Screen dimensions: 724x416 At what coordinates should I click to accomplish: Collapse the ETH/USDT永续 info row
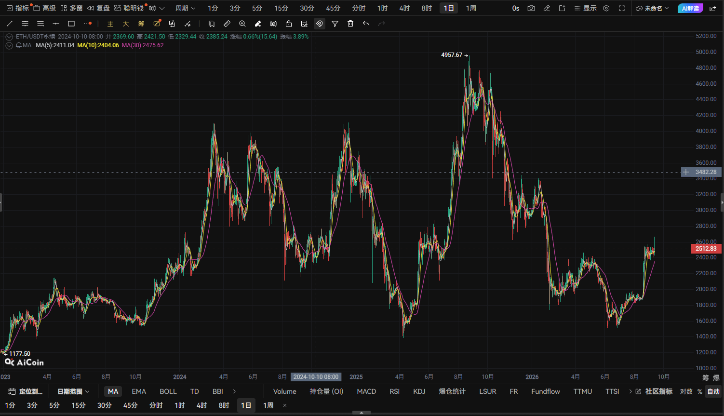click(9, 37)
